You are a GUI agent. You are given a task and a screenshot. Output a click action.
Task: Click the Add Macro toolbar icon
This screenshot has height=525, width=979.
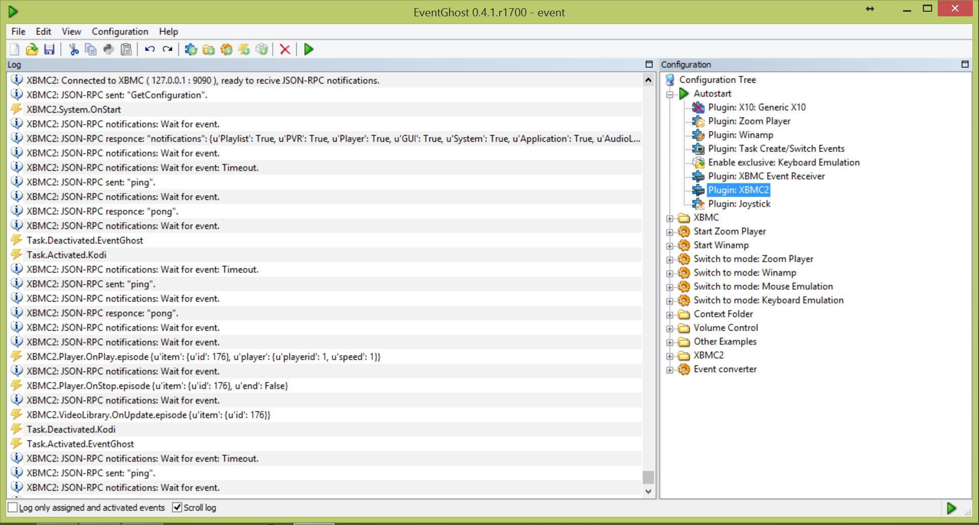click(226, 49)
